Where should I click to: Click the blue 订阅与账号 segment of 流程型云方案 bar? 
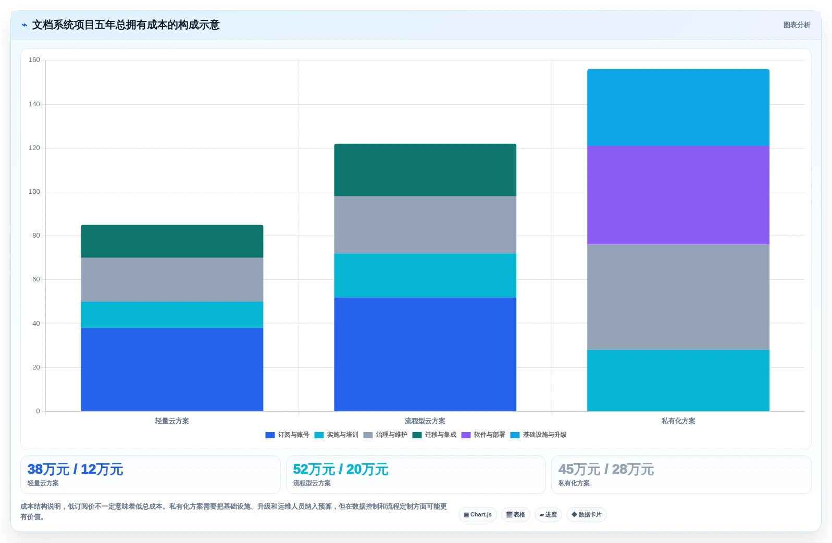pyautogui.click(x=425, y=354)
